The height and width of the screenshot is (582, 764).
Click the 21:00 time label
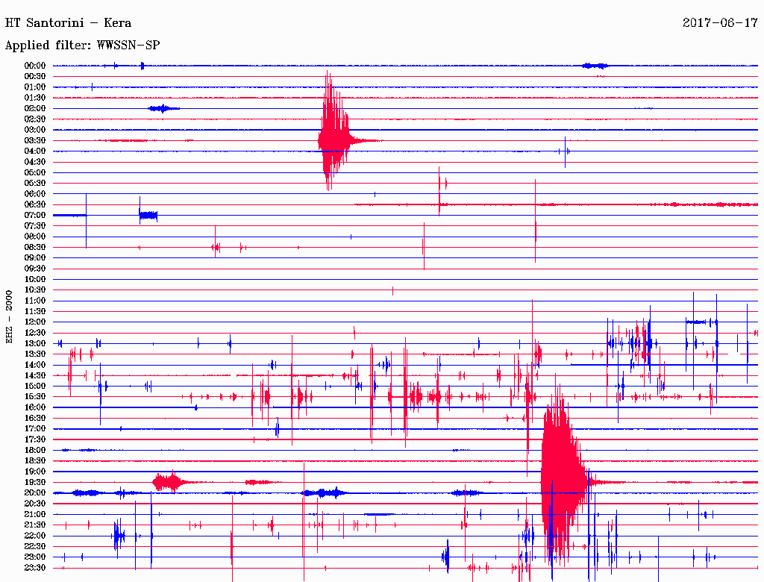[x=35, y=514]
